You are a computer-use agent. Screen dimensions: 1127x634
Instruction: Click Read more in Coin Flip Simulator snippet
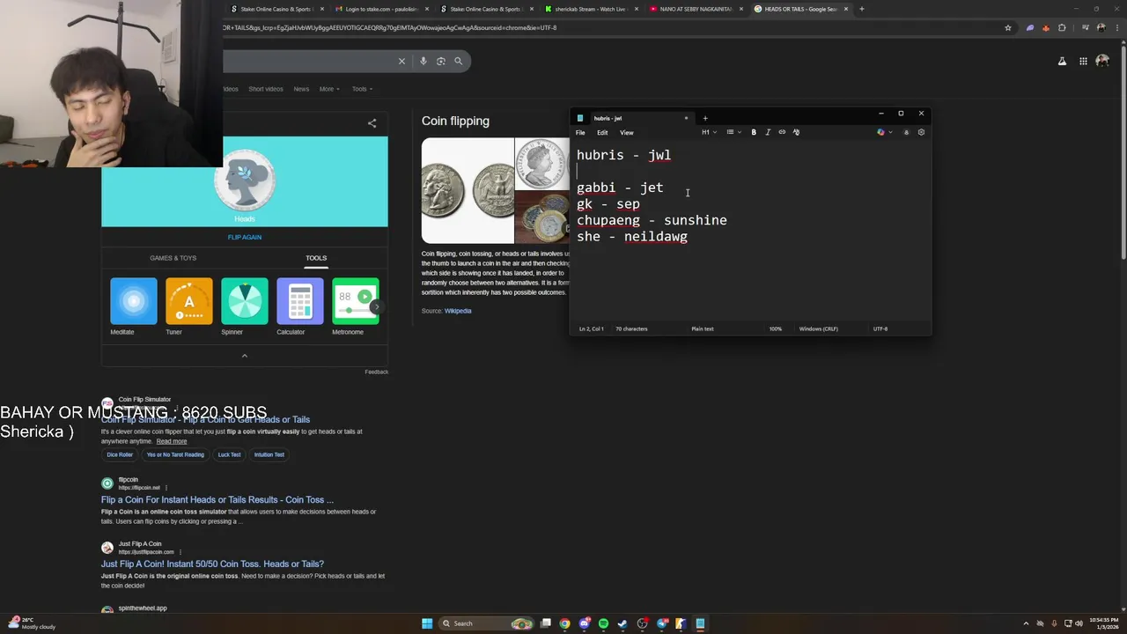pos(172,441)
